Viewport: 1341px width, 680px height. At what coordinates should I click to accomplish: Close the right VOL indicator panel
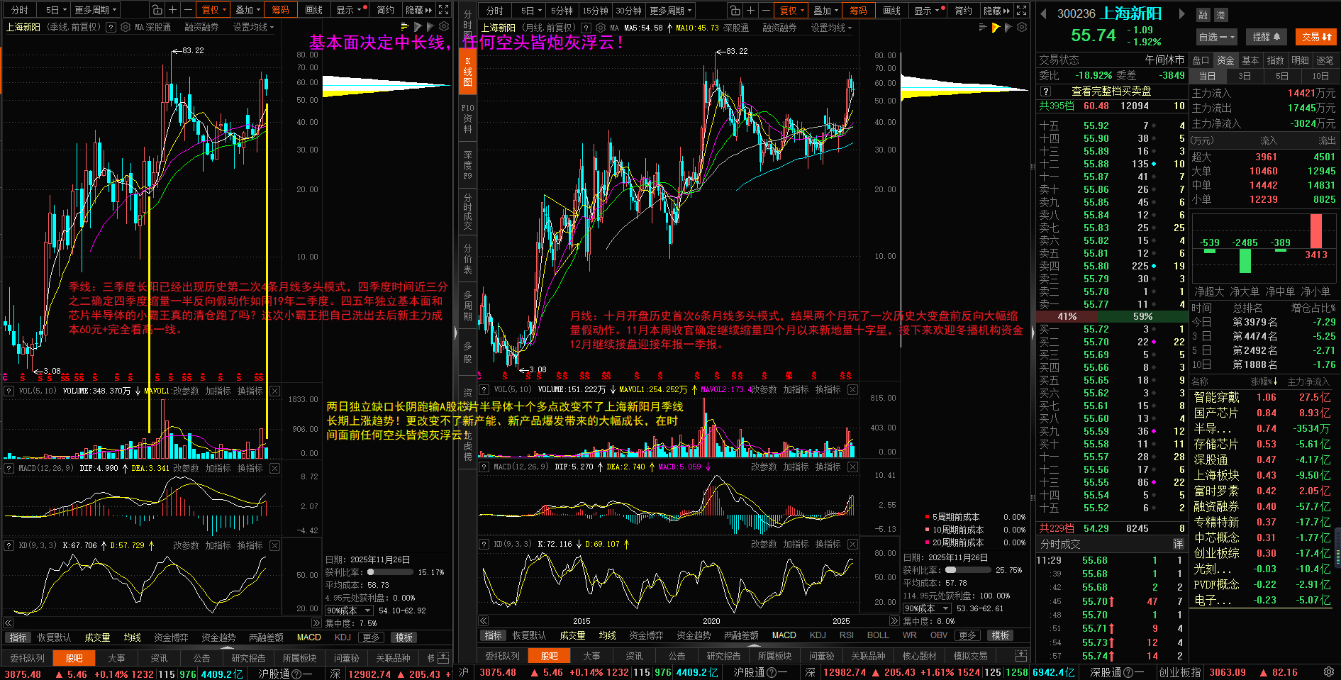[x=853, y=389]
